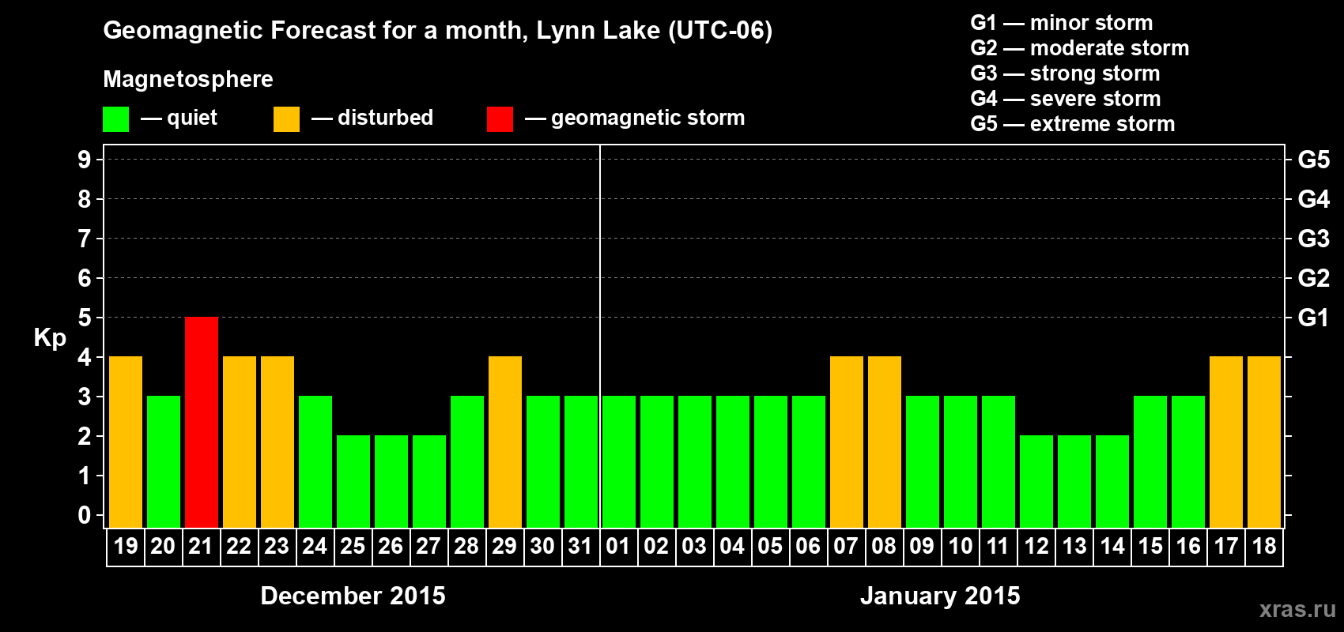The height and width of the screenshot is (632, 1344).
Task: Click the 'G4 — severe storm' legend line
Action: [x=1066, y=99]
